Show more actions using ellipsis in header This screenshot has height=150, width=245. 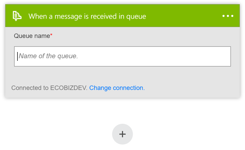pos(228,16)
